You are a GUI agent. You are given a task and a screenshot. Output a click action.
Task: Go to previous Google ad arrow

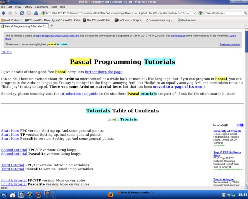pyautogui.click(x=238, y=125)
